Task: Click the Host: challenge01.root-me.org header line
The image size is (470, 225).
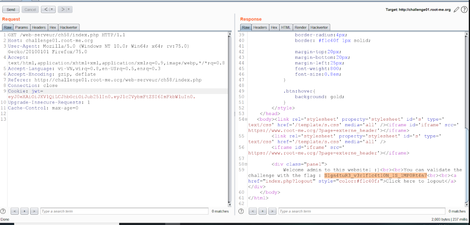Action: pyautogui.click(x=50, y=41)
